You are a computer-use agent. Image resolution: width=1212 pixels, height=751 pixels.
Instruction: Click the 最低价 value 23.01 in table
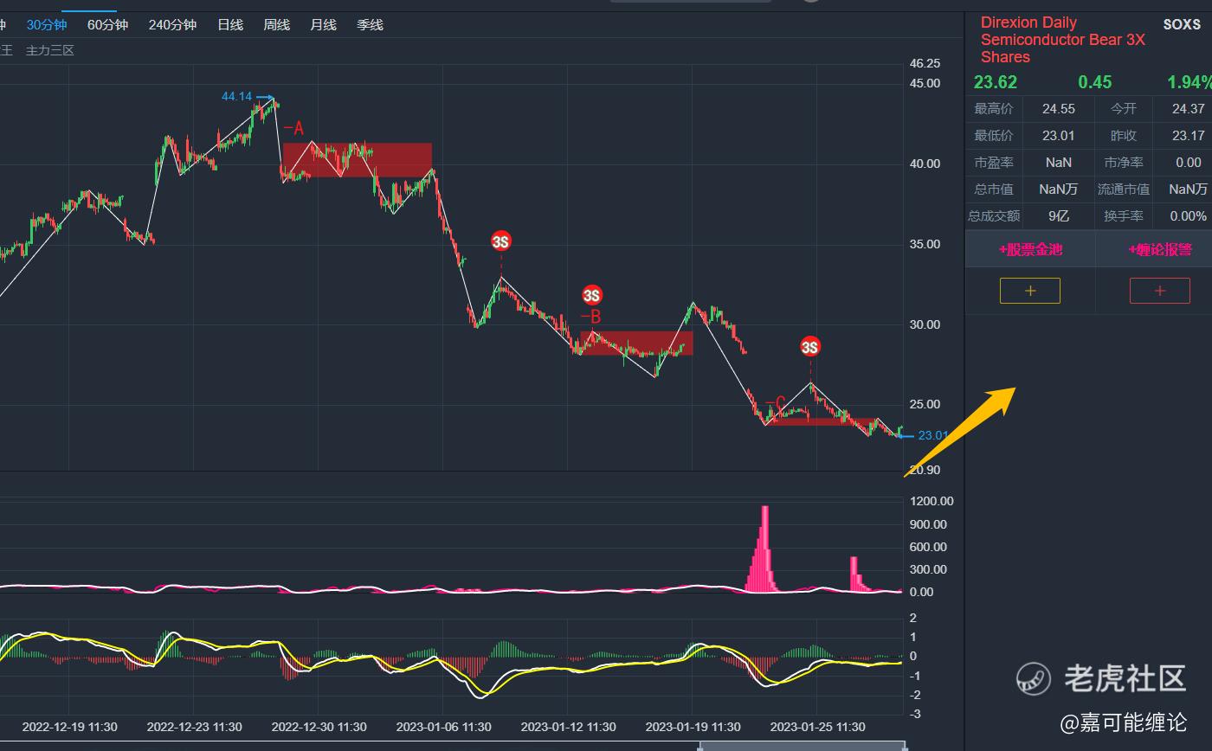click(1058, 136)
